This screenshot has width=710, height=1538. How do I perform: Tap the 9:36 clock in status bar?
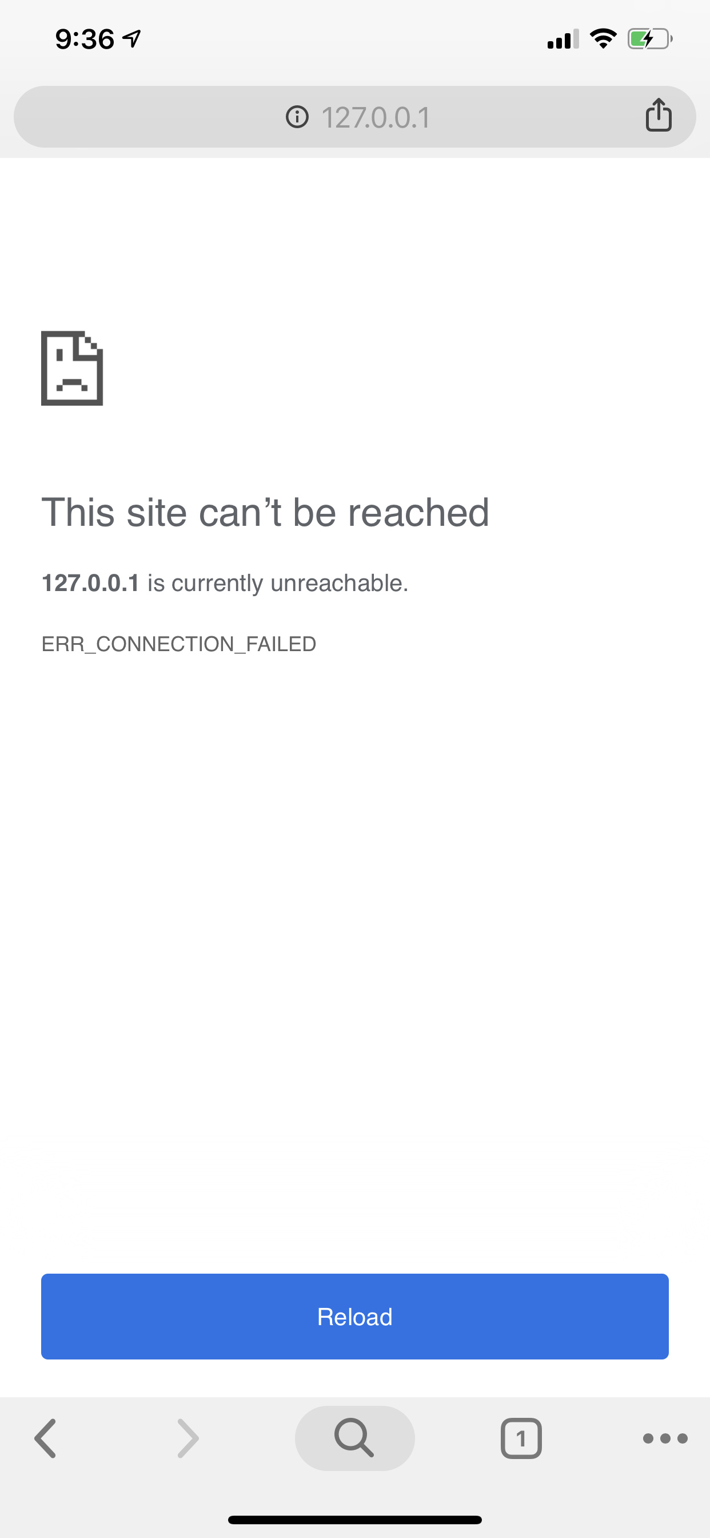84,39
